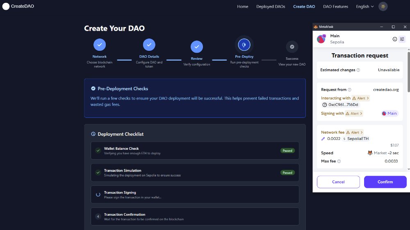The width and height of the screenshot is (410, 230).
Task: Toggle the light/dark theme sun icon
Action: 383,7
